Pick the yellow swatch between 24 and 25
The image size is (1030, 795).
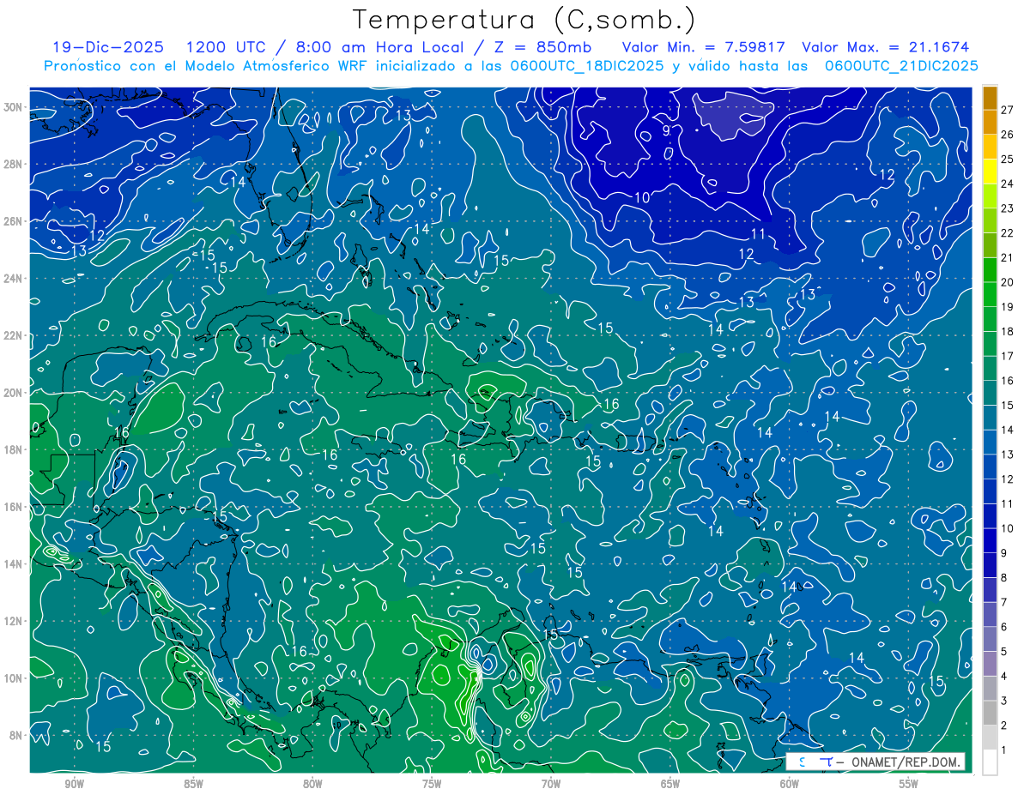point(990,171)
